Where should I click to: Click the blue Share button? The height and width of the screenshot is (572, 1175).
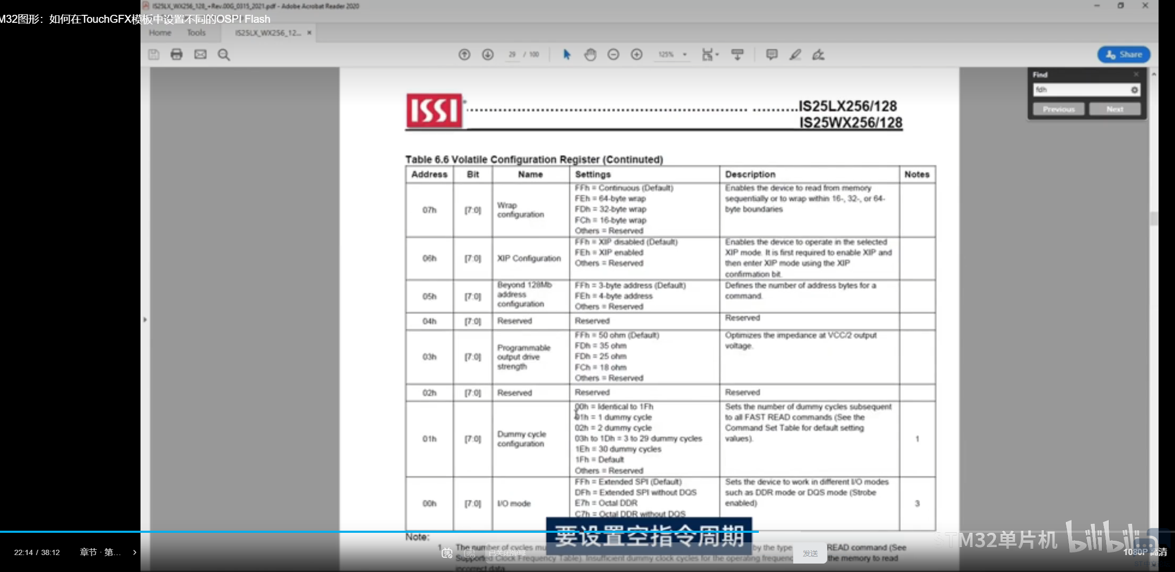pyautogui.click(x=1124, y=55)
